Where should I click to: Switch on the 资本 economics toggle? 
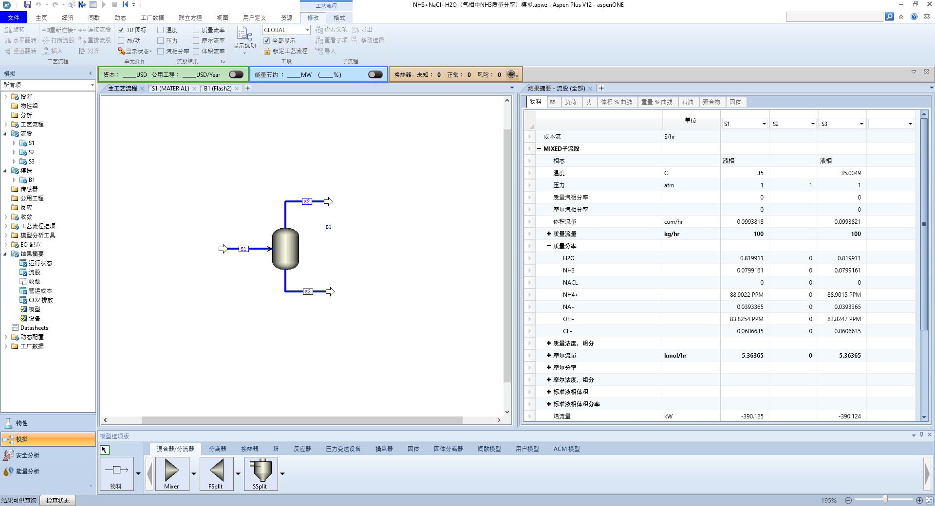click(x=236, y=74)
